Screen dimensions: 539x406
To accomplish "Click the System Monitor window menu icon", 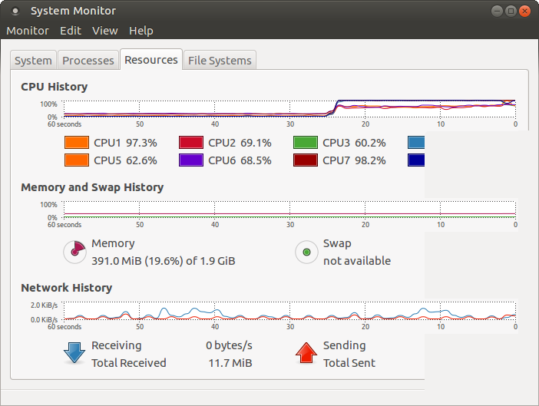I will click(15, 11).
